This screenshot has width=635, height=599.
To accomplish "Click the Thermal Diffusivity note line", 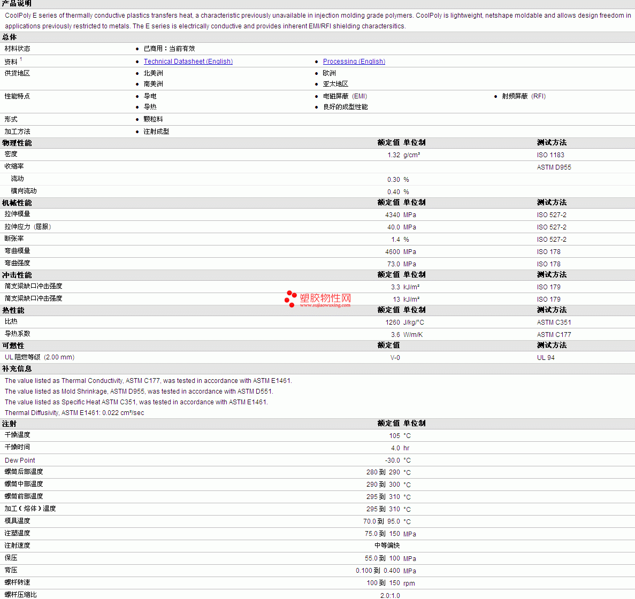I will coord(74,413).
